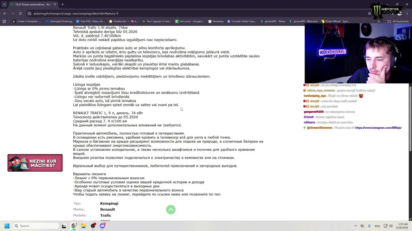Open Discord from the taskbar
Screen dimensions: 412x231
pos(102,226)
